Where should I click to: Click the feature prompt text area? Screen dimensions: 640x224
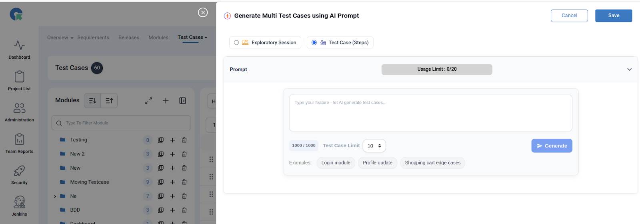point(430,113)
